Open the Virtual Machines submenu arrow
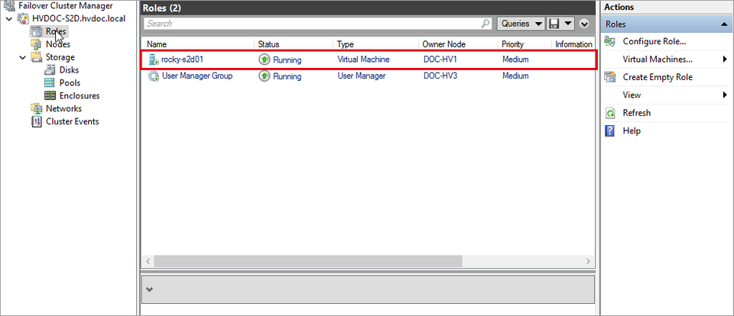Image resolution: width=734 pixels, height=316 pixels. pyautogui.click(x=725, y=60)
